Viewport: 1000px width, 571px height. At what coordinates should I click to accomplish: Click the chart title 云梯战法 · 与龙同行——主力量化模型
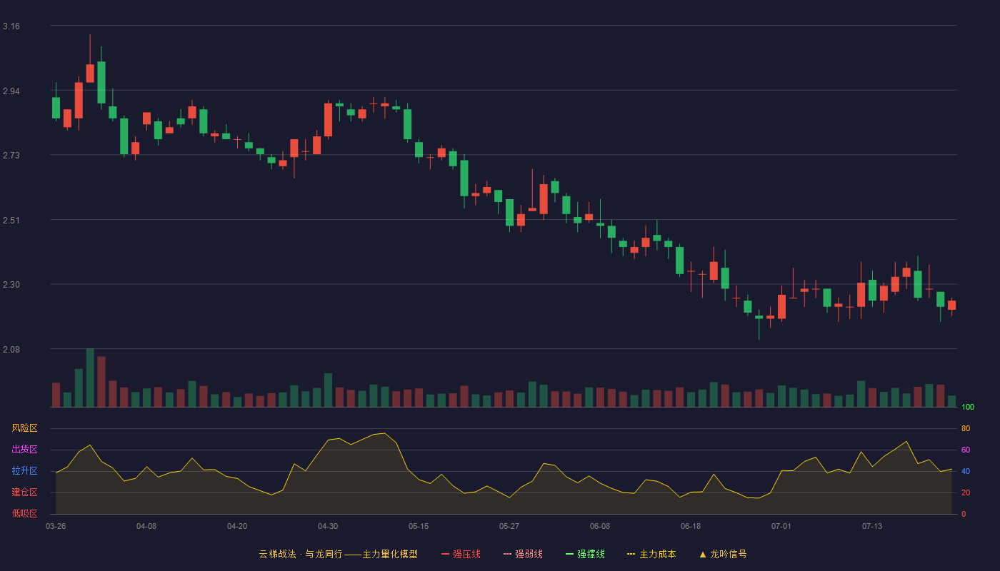[338, 554]
